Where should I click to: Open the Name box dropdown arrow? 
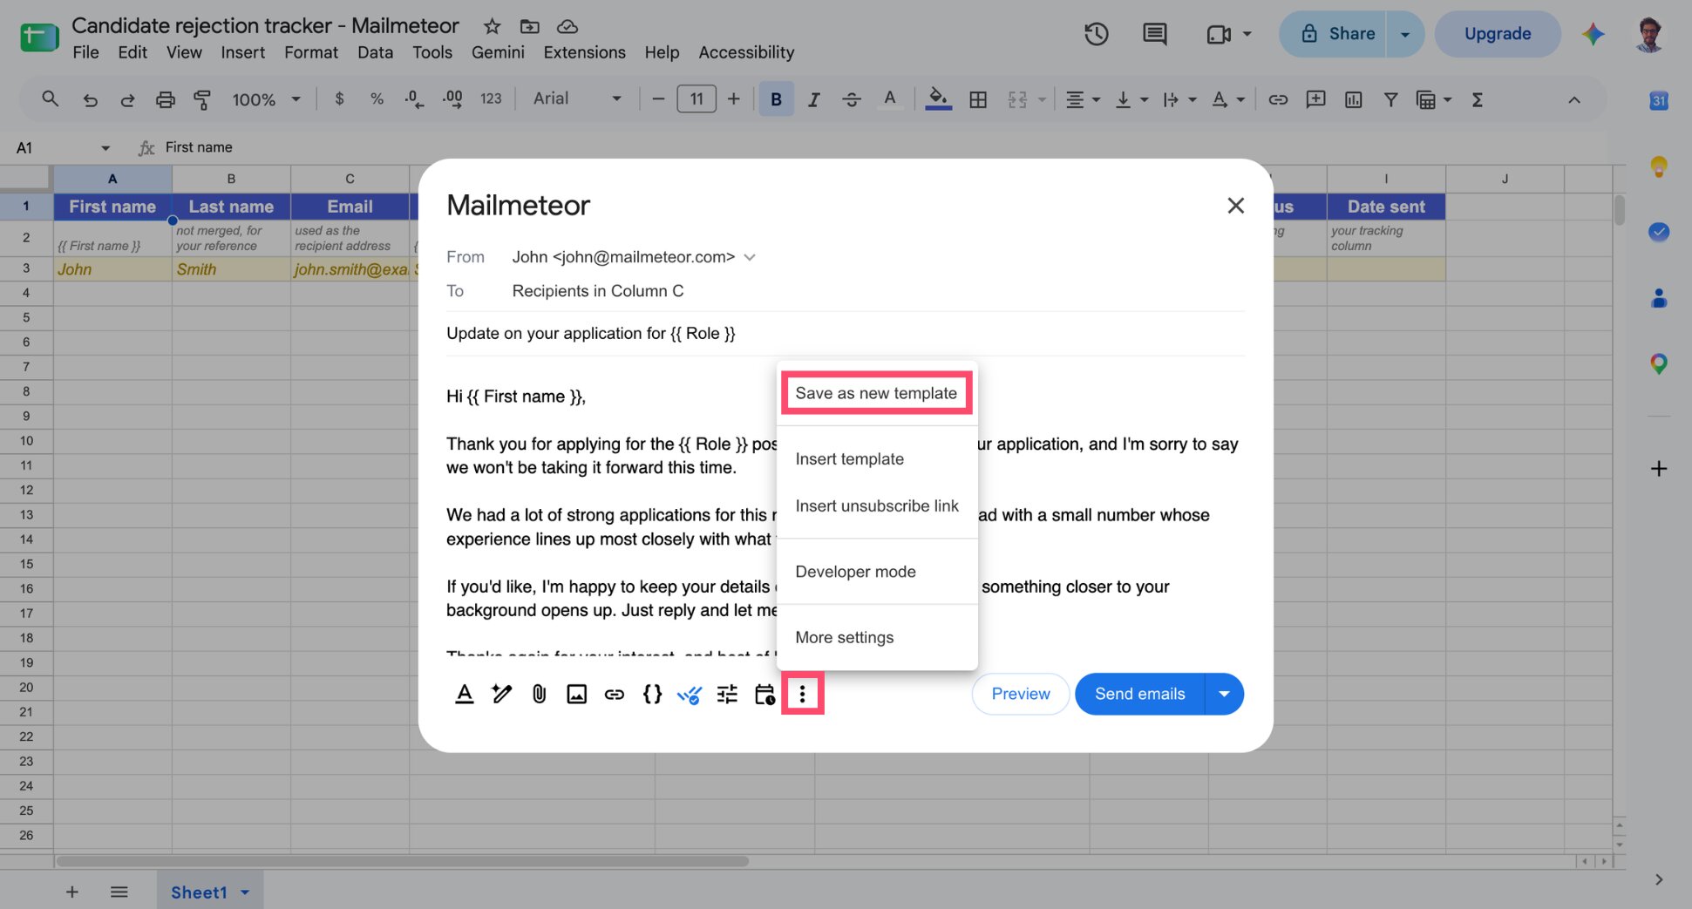(105, 148)
